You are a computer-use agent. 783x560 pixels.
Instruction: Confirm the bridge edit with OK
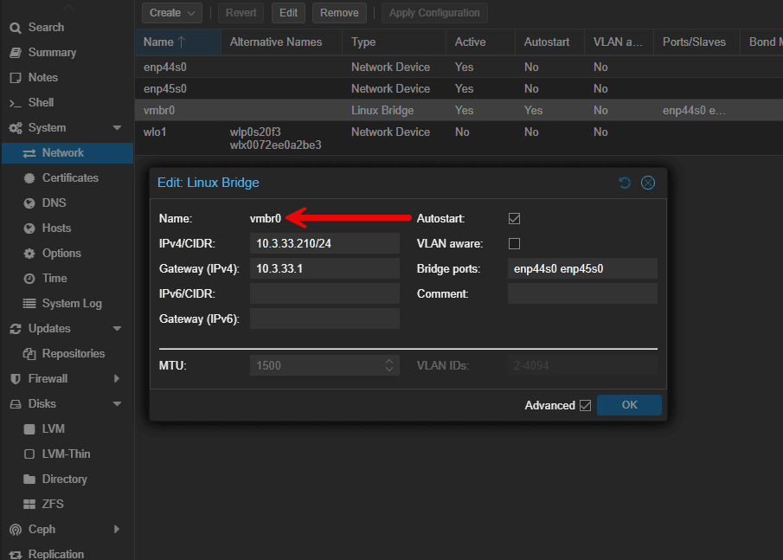click(629, 404)
